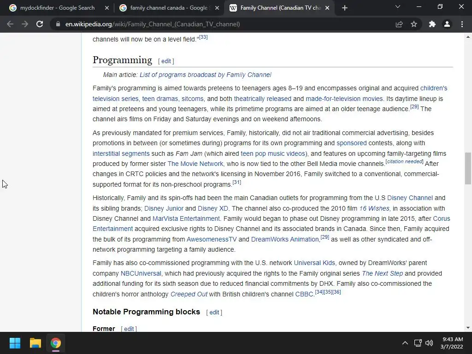The width and height of the screenshot is (472, 354).
Task: Click Chrome icon in taskbar
Action: click(x=56, y=343)
